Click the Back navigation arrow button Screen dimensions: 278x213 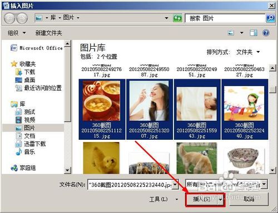pos(9,18)
